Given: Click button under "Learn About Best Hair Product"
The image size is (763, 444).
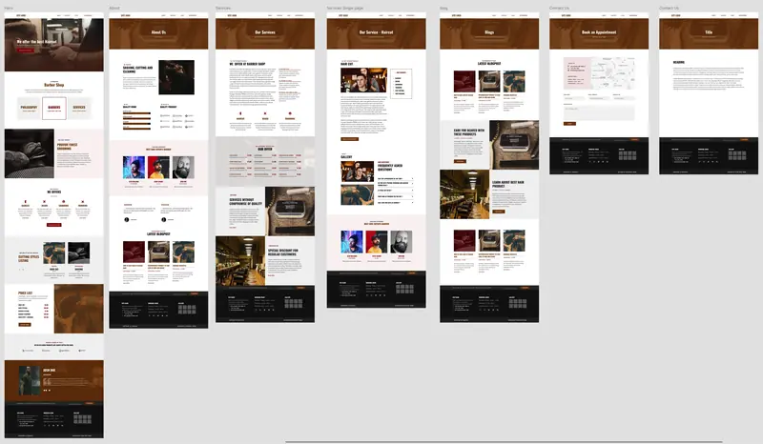Looking at the screenshot, I should pos(498,212).
